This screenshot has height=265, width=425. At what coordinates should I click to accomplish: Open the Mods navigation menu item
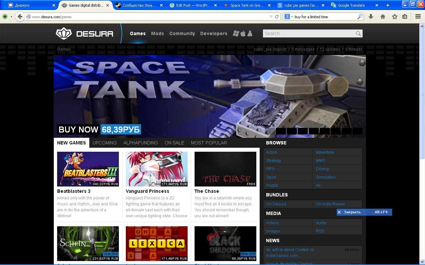(157, 33)
